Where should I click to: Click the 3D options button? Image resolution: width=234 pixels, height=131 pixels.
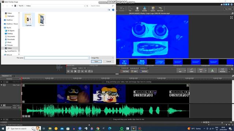click(201, 70)
